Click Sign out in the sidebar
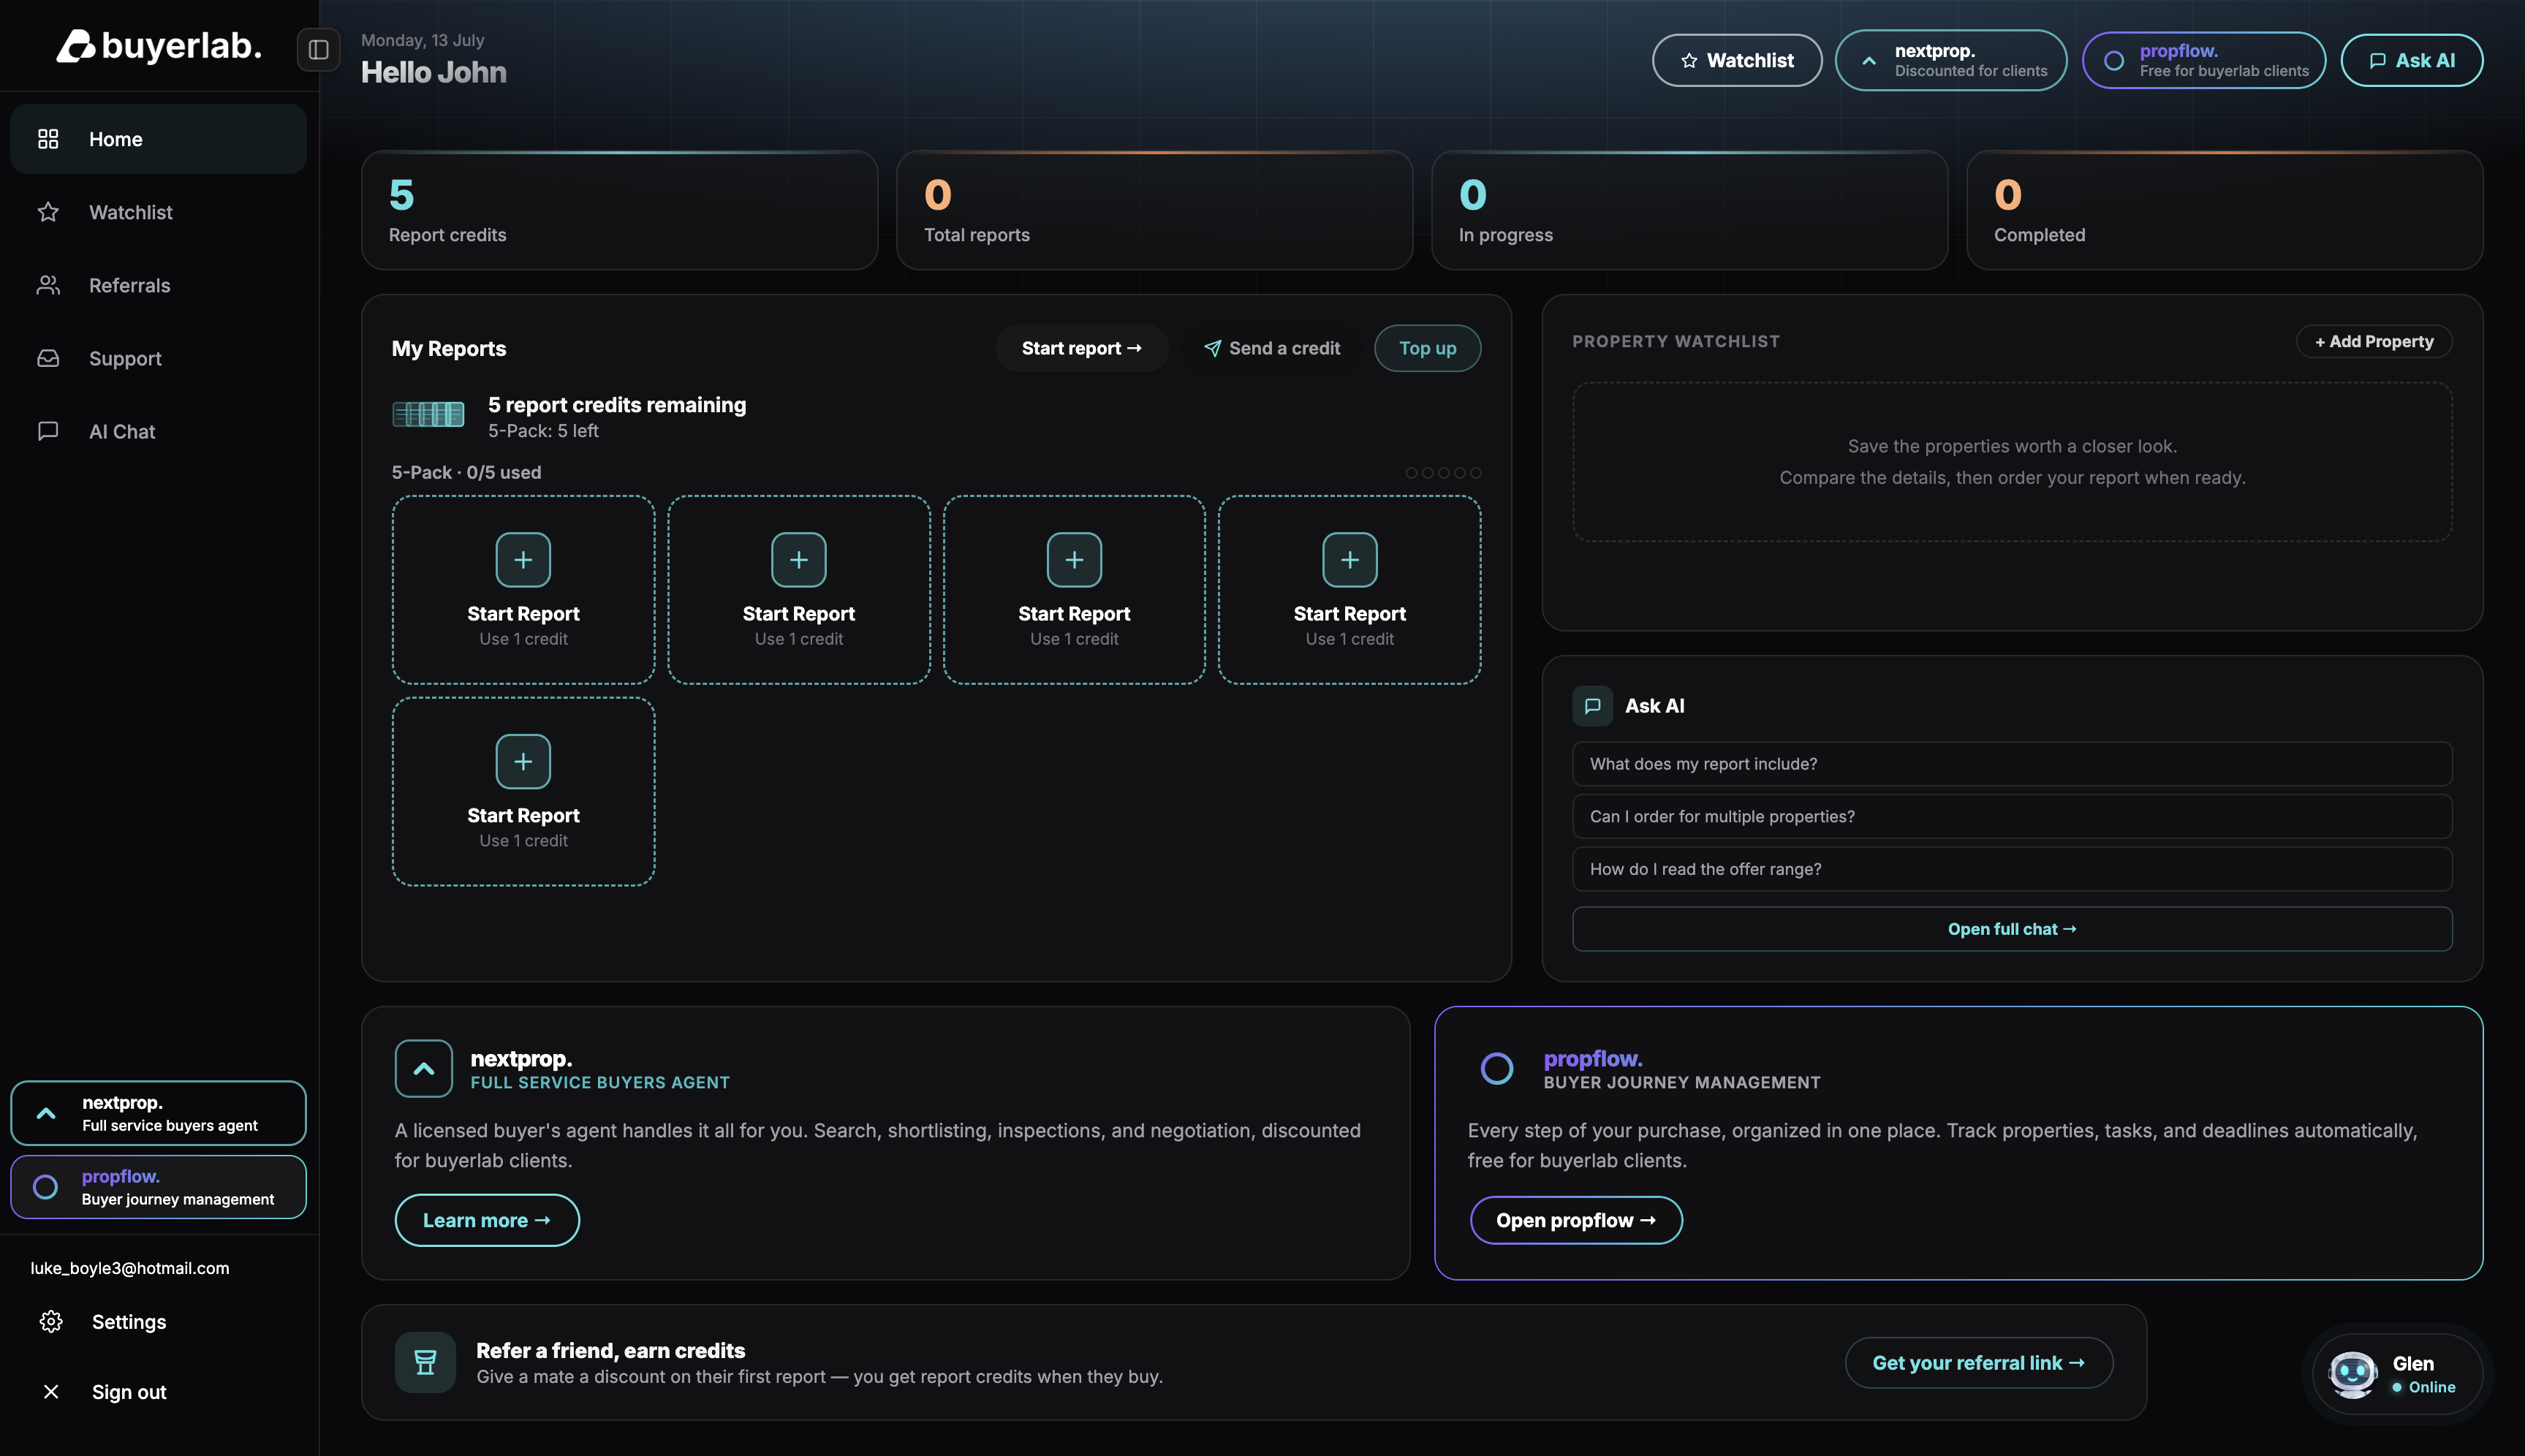Screen dimensions: 2525x1456 [159, 1392]
